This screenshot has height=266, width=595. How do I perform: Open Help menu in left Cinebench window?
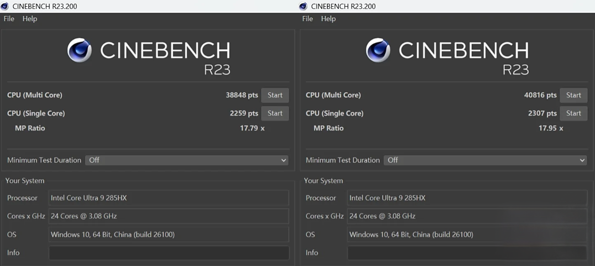pyautogui.click(x=30, y=19)
